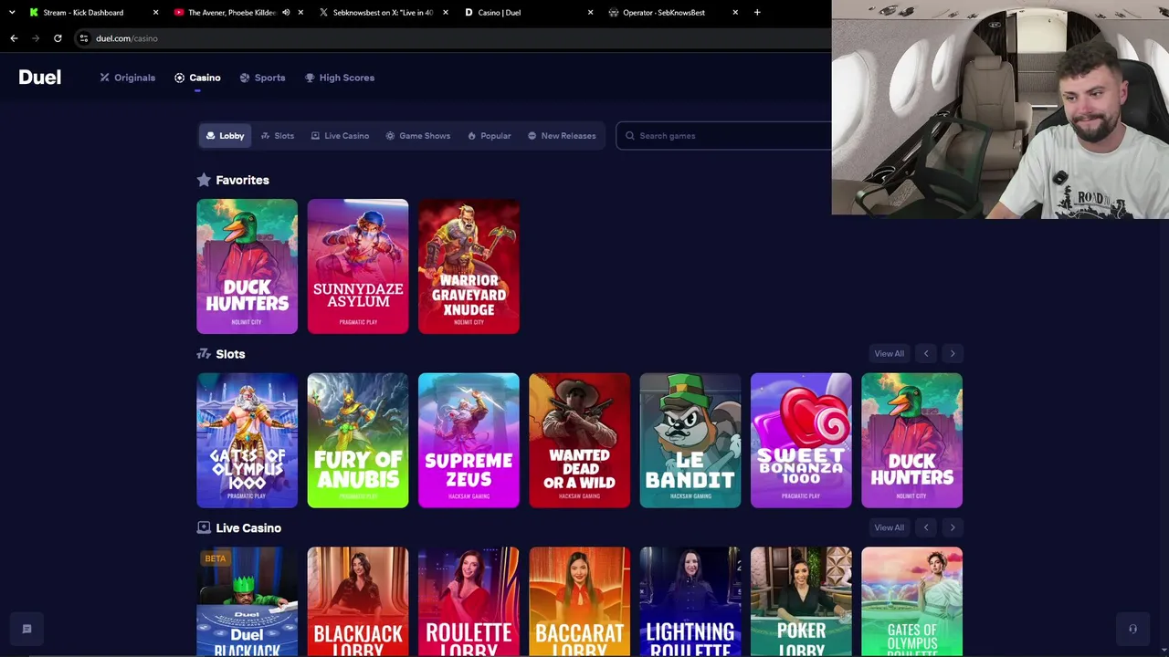Launch Duck Hunters from the Favorites row

[247, 266]
